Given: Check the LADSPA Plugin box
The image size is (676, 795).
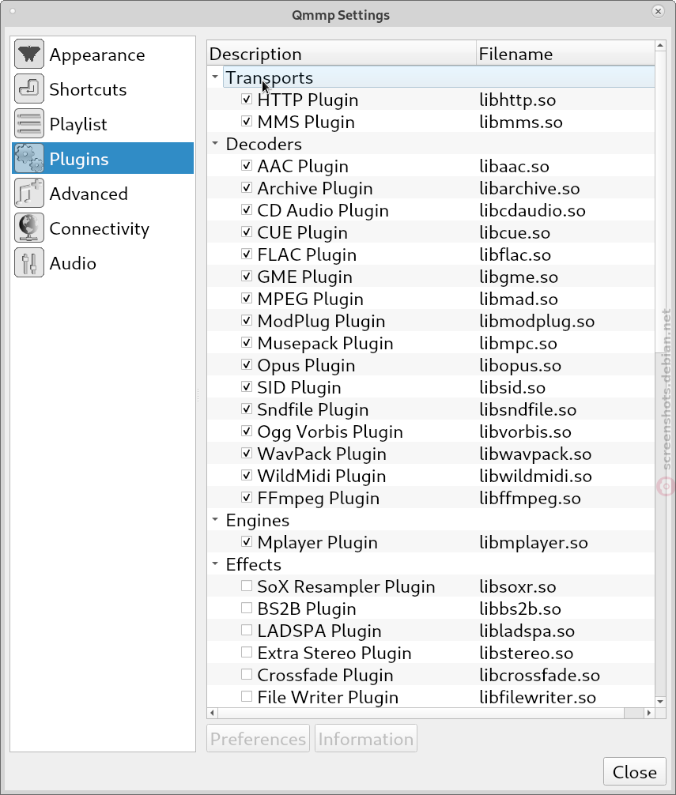Looking at the screenshot, I should click(x=247, y=631).
